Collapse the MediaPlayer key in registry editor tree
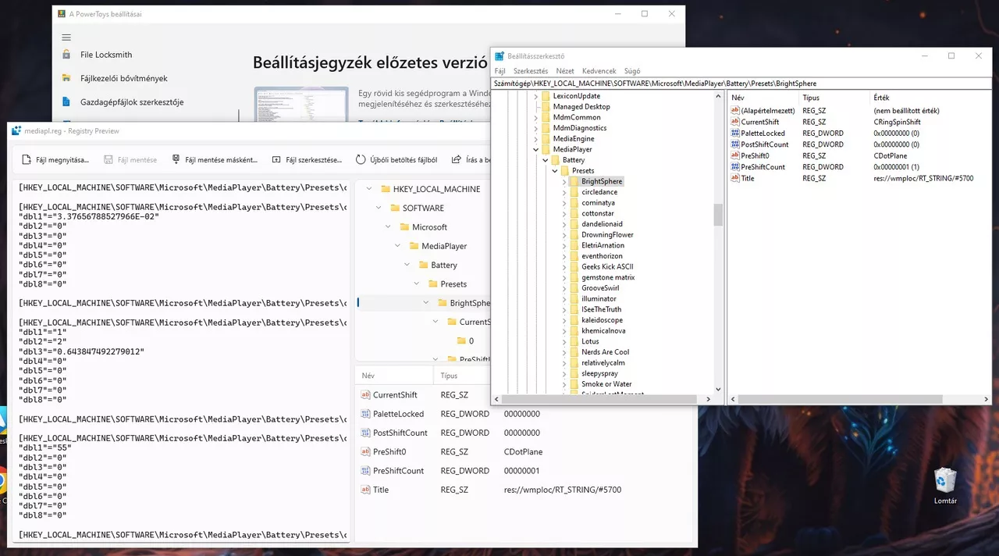This screenshot has width=999, height=556. (x=535, y=149)
